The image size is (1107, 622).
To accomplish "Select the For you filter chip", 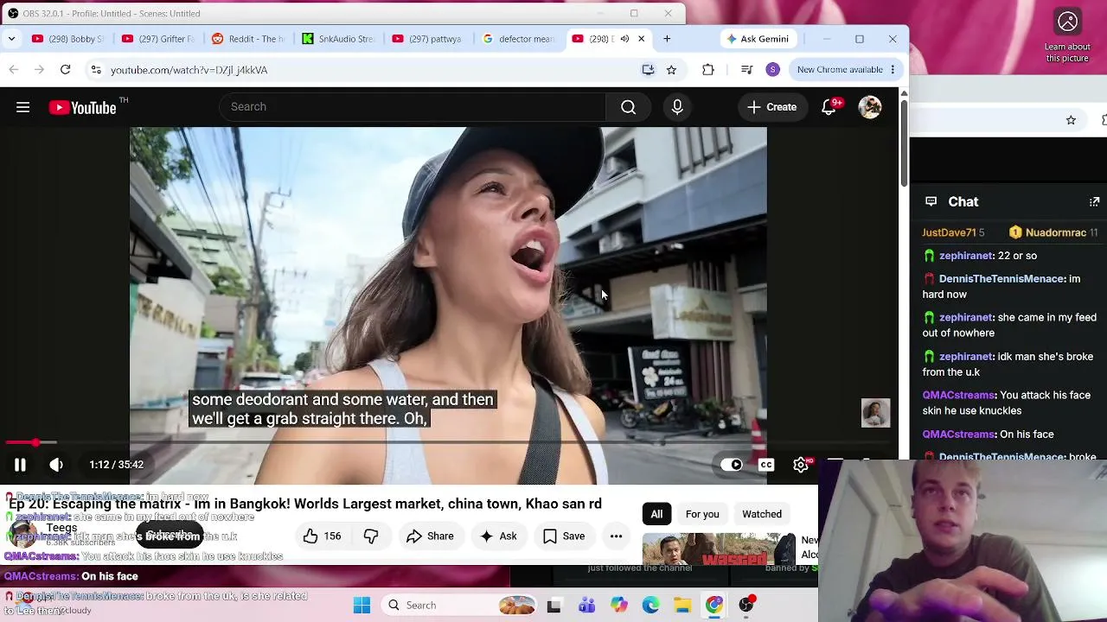I will (702, 514).
